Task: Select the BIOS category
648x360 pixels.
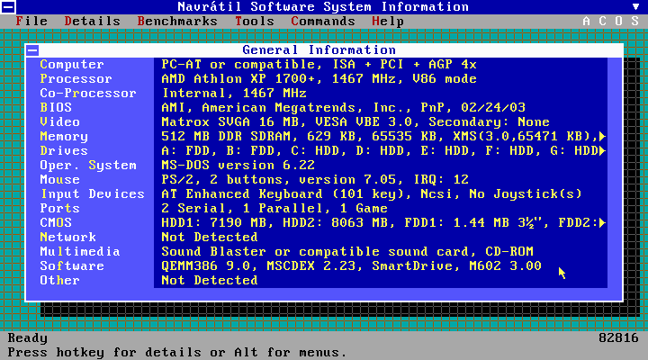Action: coord(56,107)
